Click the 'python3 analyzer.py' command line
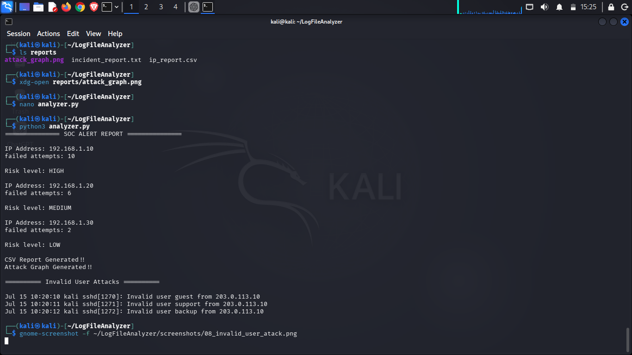 [55, 127]
